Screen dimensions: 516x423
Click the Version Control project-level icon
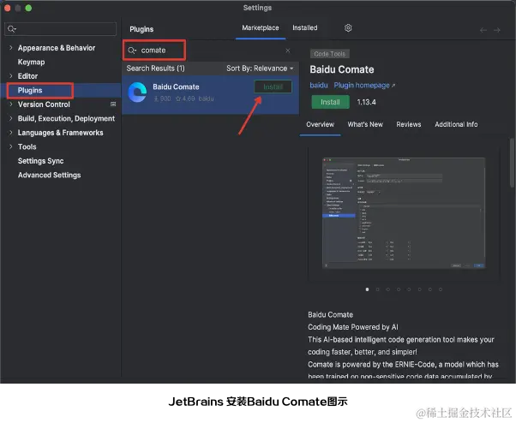click(113, 104)
